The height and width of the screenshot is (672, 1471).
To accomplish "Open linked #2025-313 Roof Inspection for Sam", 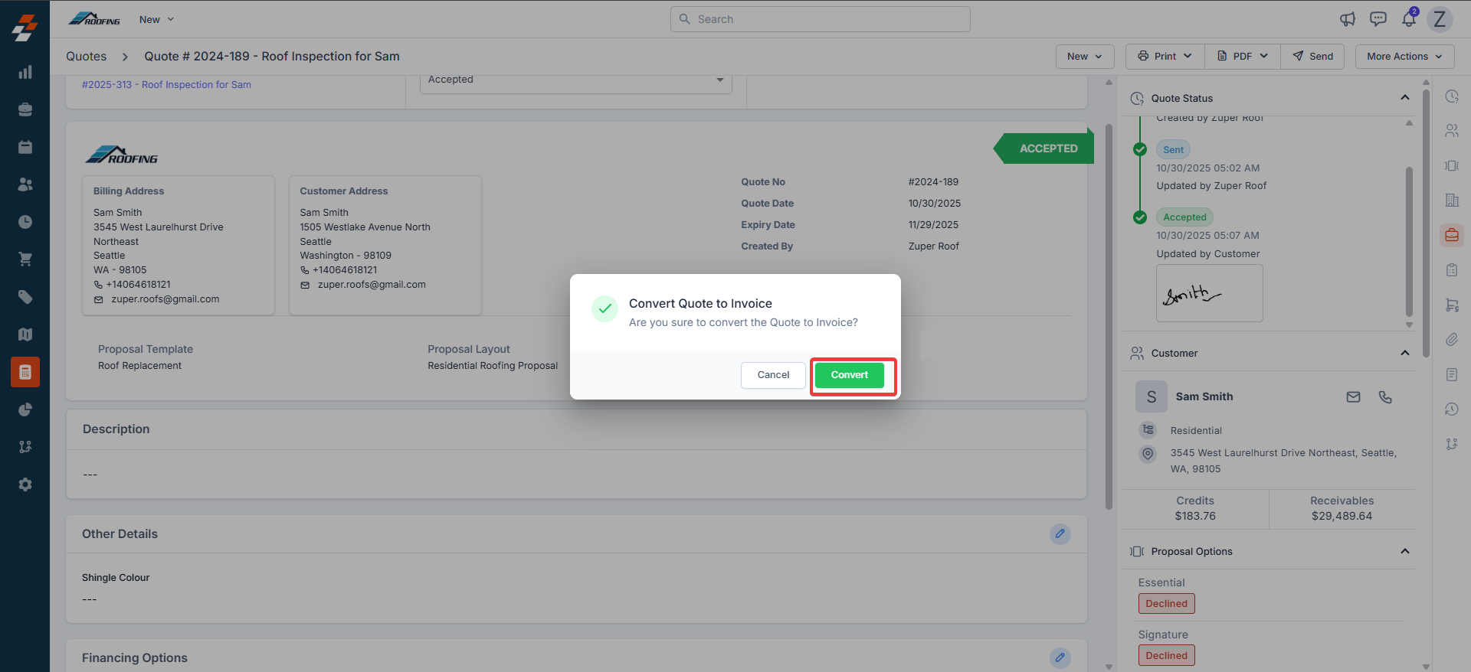I will tap(166, 85).
